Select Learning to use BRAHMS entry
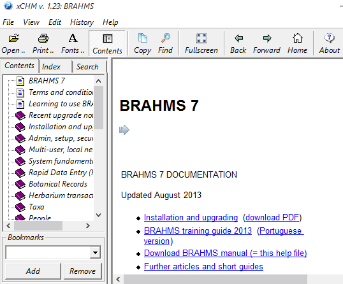The height and width of the screenshot is (284, 343). click(x=61, y=104)
